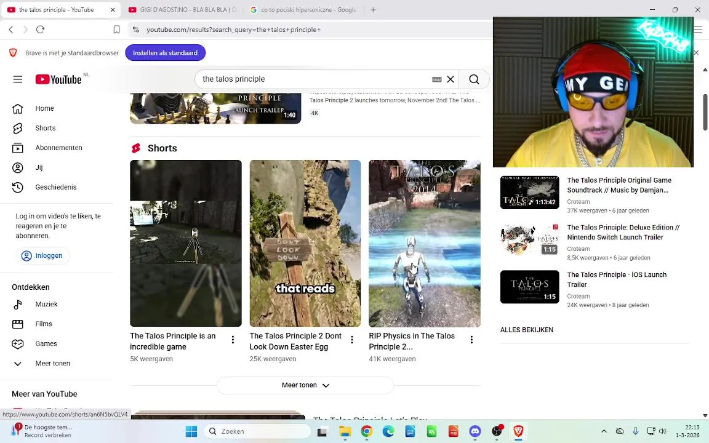Open the on-screen keyboard icon in the search box
The image size is (709, 443).
point(436,79)
